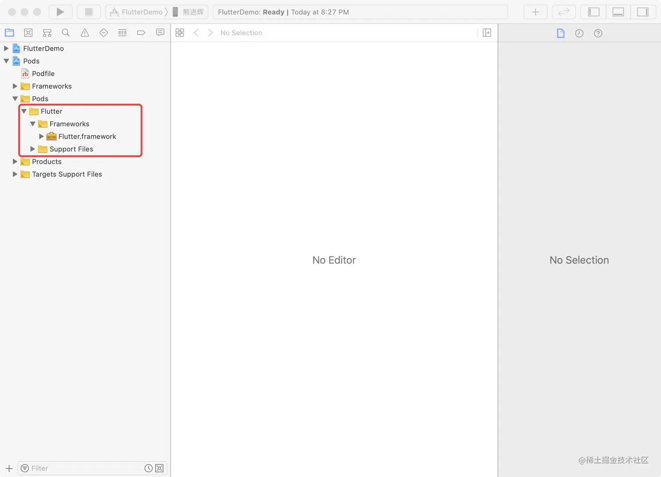Collapse the Pods folder group
The image size is (661, 477).
(x=15, y=99)
